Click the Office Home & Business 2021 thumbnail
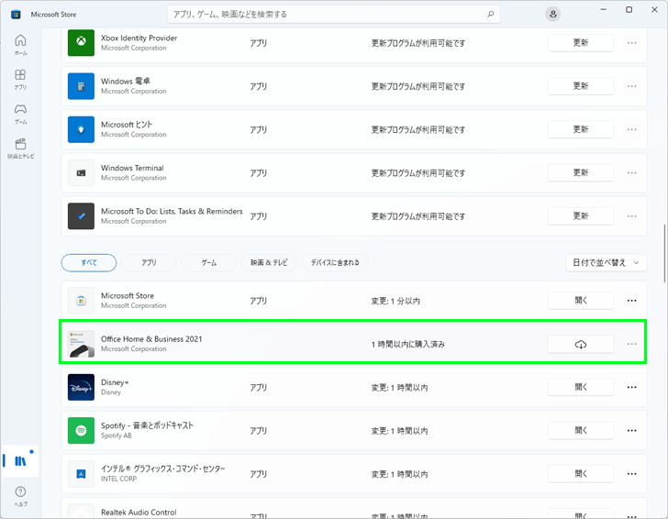This screenshot has height=519, width=668. tap(81, 344)
